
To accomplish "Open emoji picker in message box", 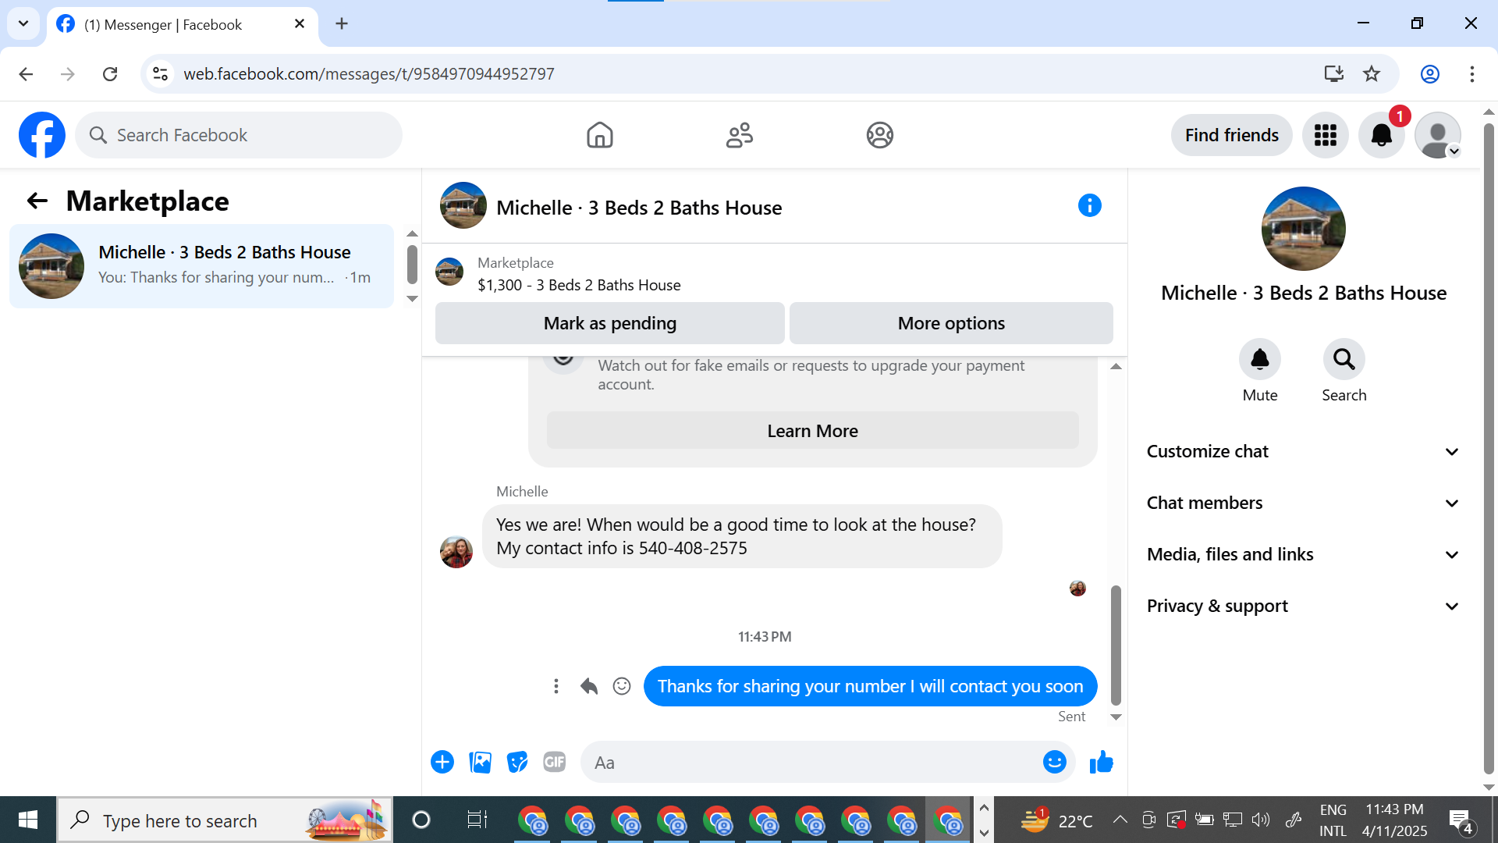I will coord(1054,762).
